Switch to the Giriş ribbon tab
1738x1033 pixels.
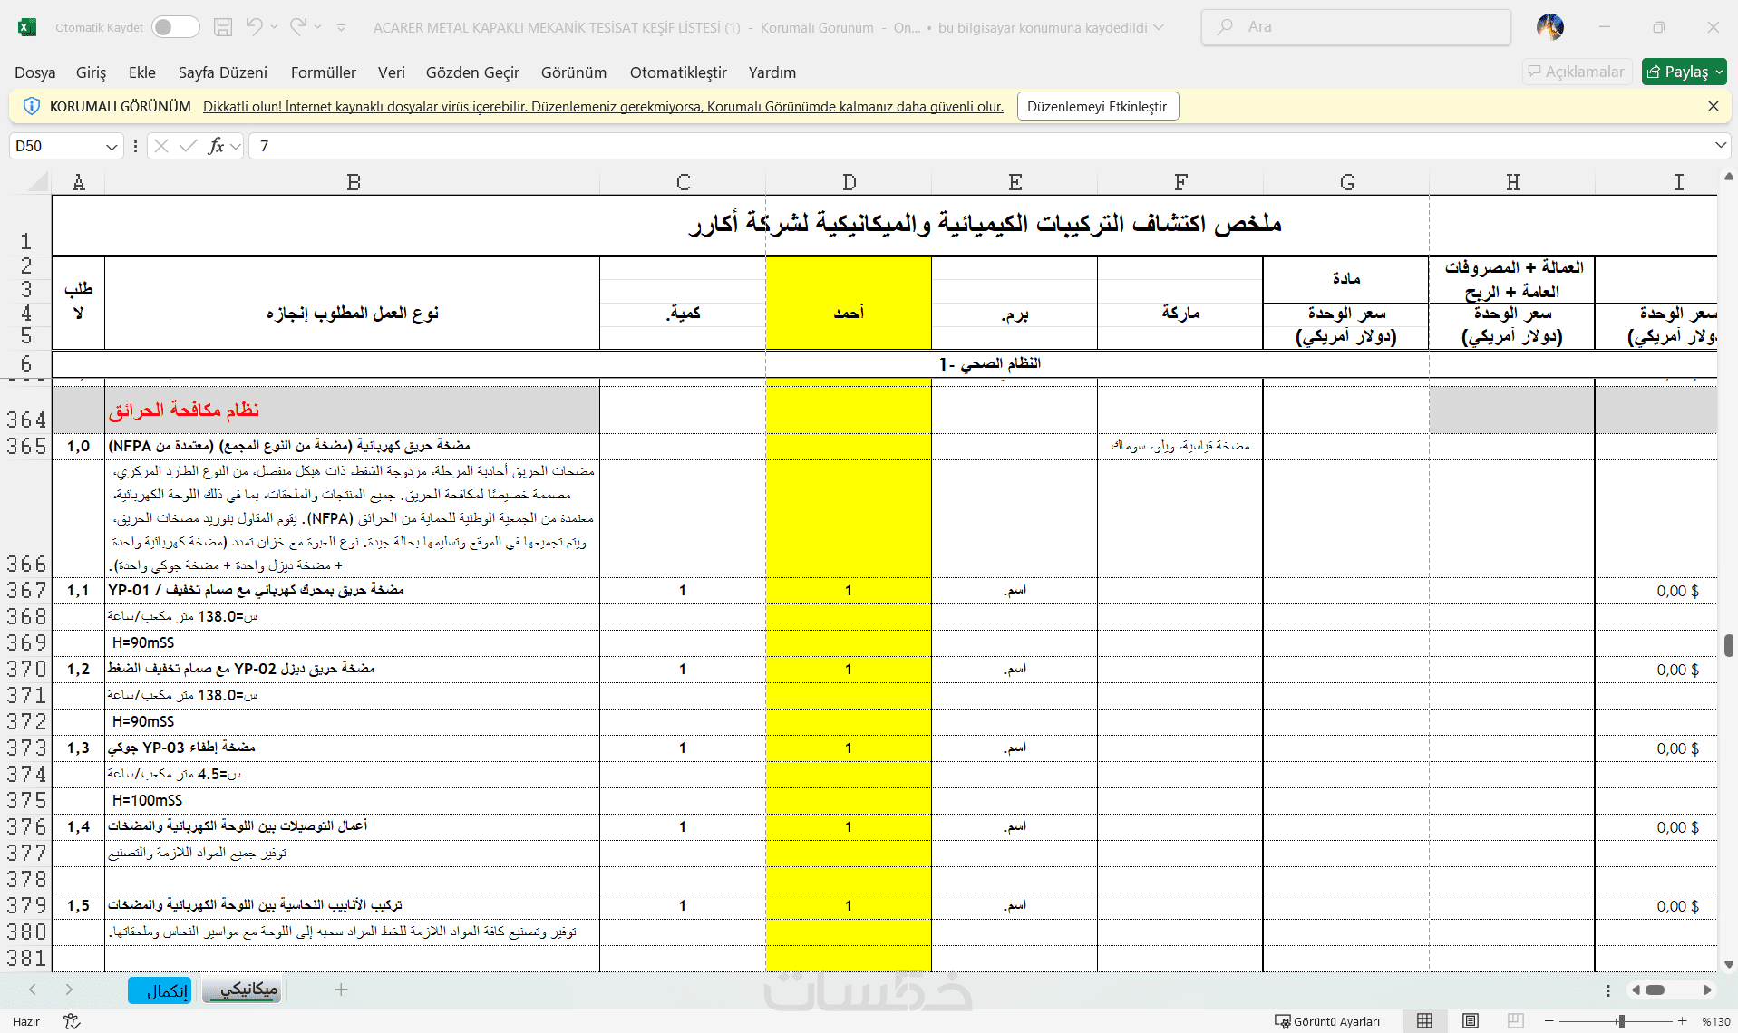pos(91,72)
